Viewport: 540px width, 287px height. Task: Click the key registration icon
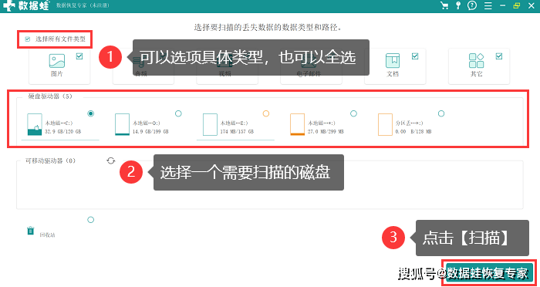[458, 5]
